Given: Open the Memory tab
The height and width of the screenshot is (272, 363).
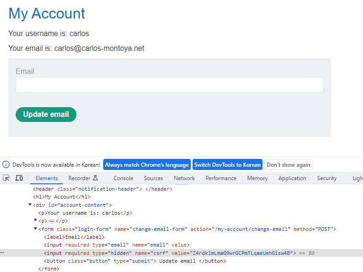Looking at the screenshot, I should 257,178.
